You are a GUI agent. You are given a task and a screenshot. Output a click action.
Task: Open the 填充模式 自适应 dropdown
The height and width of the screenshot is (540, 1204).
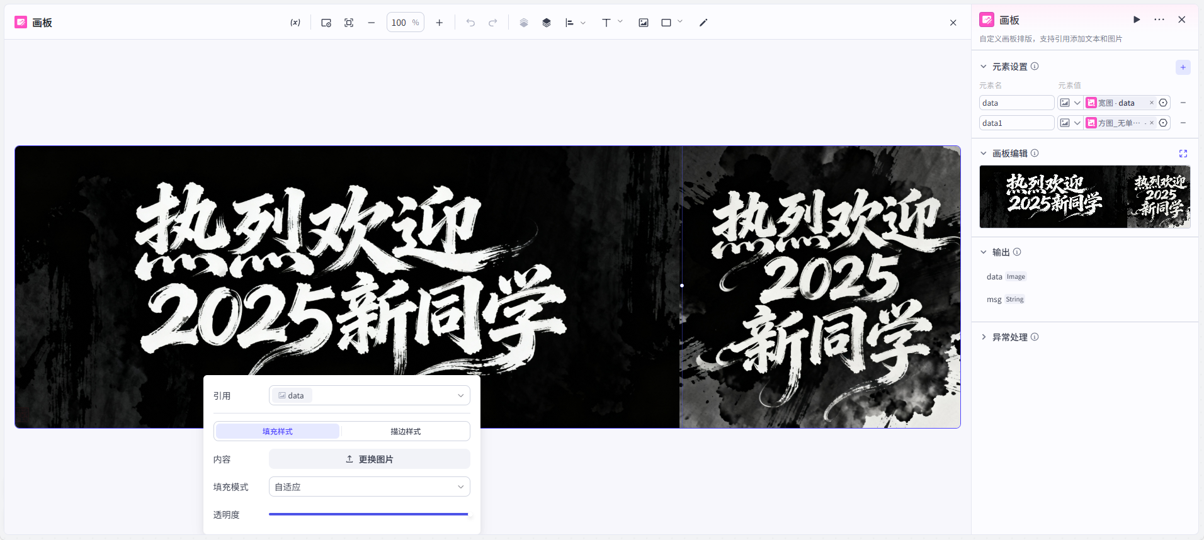click(x=369, y=487)
